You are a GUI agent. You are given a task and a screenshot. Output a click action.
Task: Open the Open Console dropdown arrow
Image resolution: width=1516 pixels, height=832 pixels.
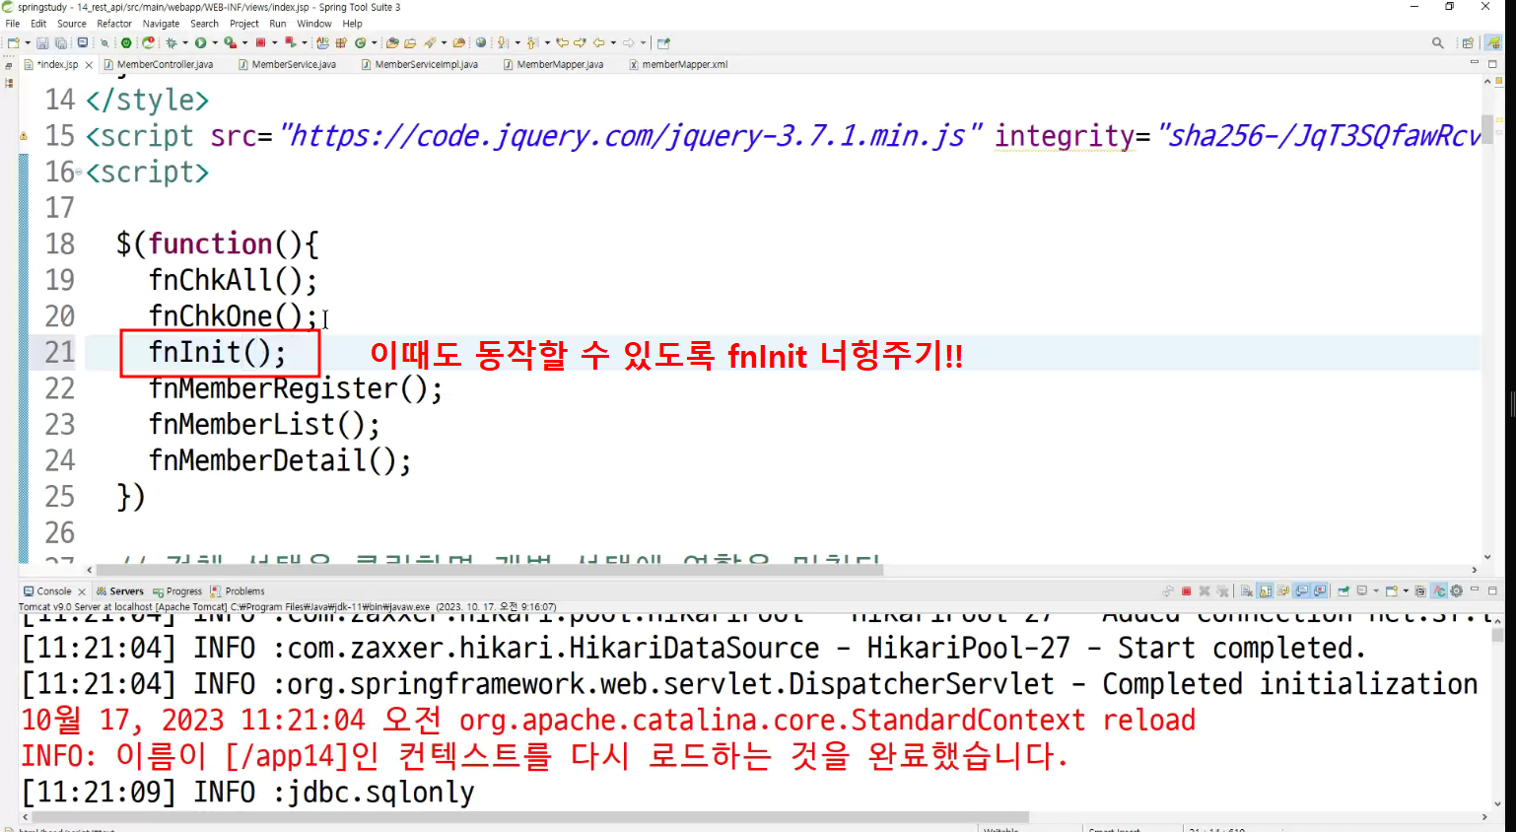click(1406, 591)
